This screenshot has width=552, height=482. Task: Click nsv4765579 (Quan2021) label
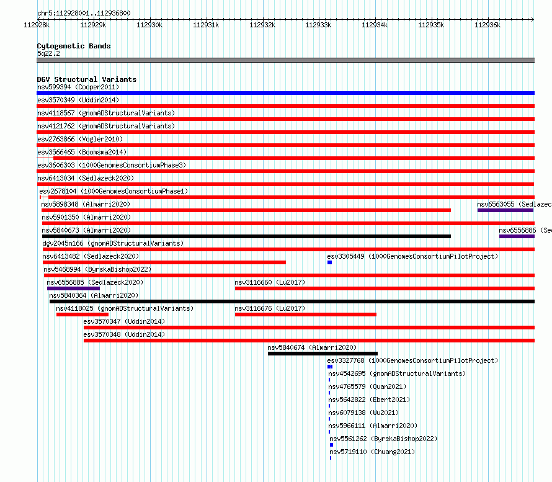click(367, 386)
